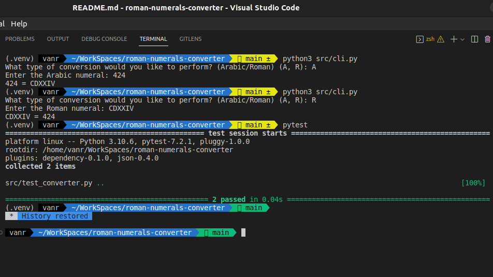493x277 pixels.
Task: Switch to the OUTPUT panel tab
Action: tap(58, 39)
